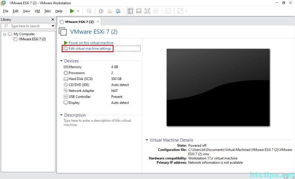Open the stretch options dropdown arrow
Viewport: 295px width, 179px height.
coord(186,11)
